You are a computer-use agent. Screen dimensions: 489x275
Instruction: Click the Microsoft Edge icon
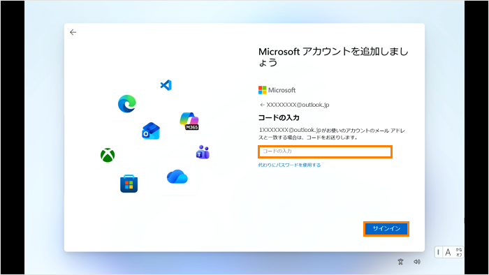pos(127,103)
